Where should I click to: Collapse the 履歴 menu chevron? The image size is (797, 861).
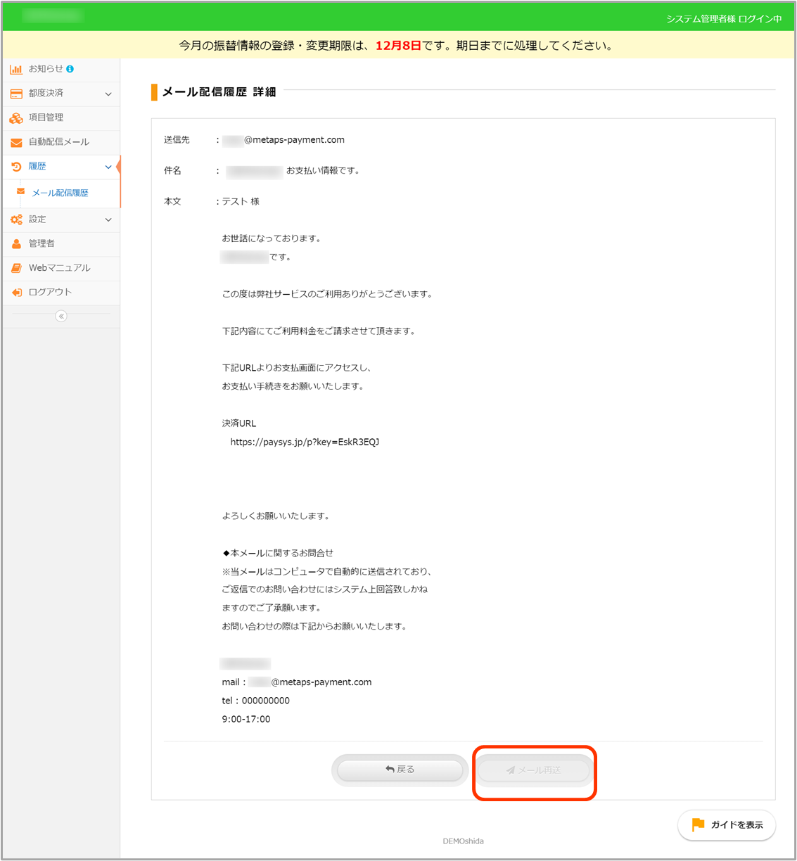(x=108, y=167)
